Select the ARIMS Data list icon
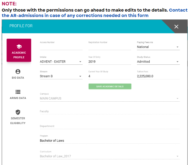 (x=18, y=92)
